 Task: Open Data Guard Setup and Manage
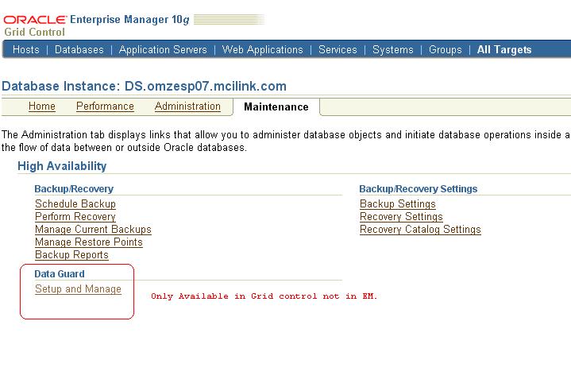78,289
